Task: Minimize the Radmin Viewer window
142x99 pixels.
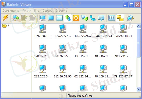Action: click(x=125, y=4)
